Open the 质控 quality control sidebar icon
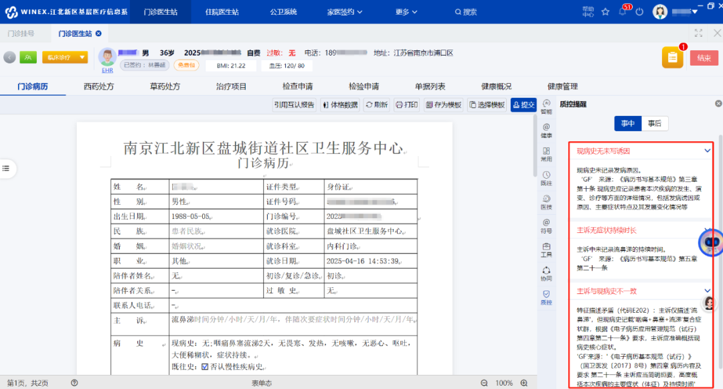This screenshot has height=389, width=723. point(546,298)
